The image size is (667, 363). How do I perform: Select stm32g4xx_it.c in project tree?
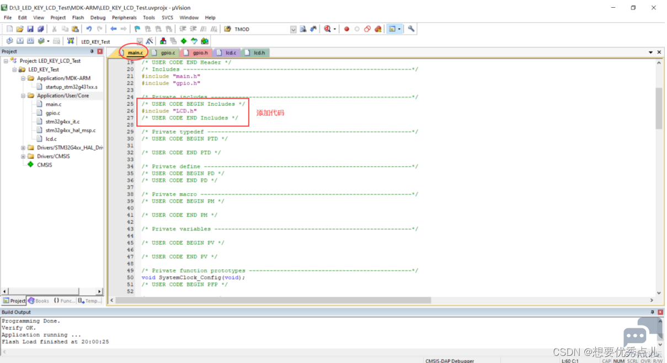point(62,121)
